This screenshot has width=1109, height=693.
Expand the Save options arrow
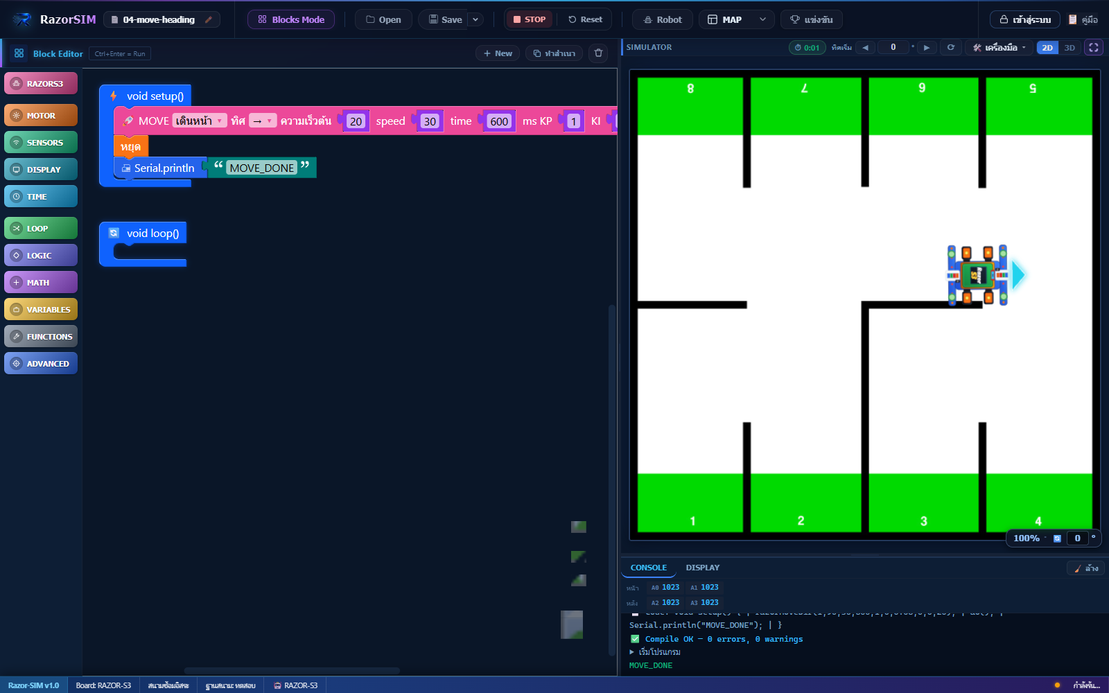[x=475, y=19]
